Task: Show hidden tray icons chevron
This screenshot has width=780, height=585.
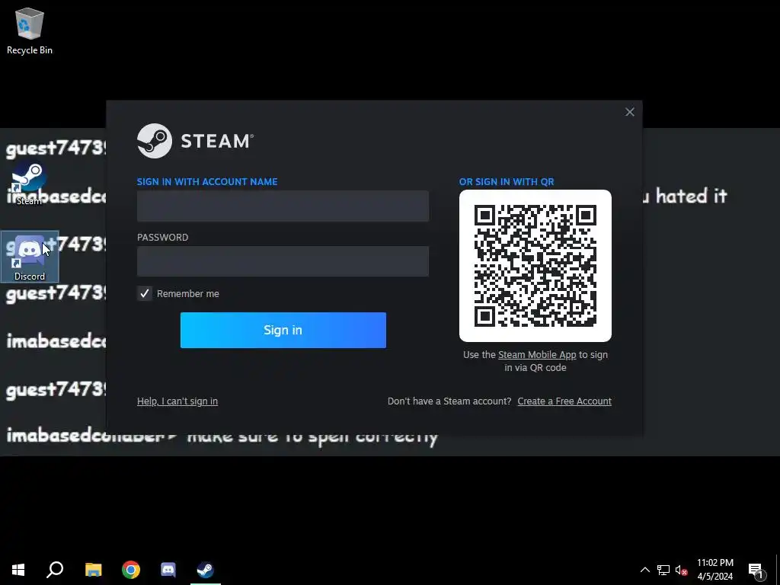Action: coord(644,570)
